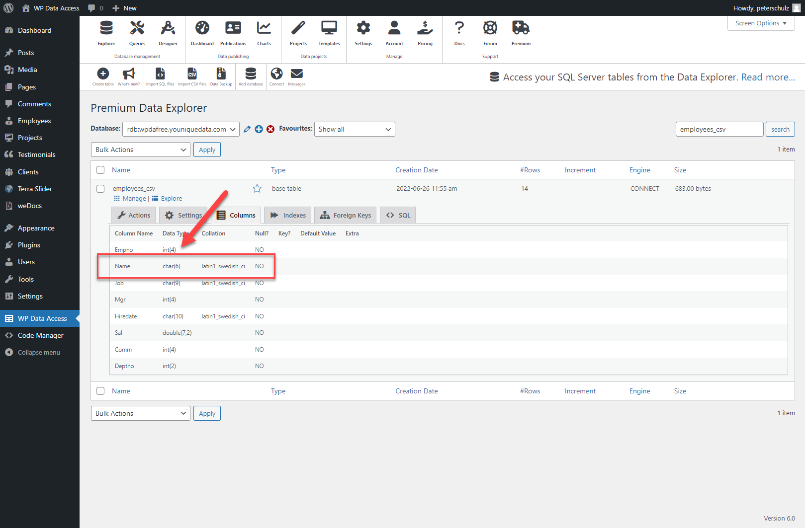Open the Data Explorer icon

106,32
